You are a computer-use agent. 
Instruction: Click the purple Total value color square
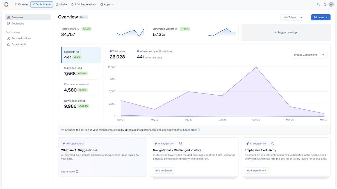tap(110, 51)
